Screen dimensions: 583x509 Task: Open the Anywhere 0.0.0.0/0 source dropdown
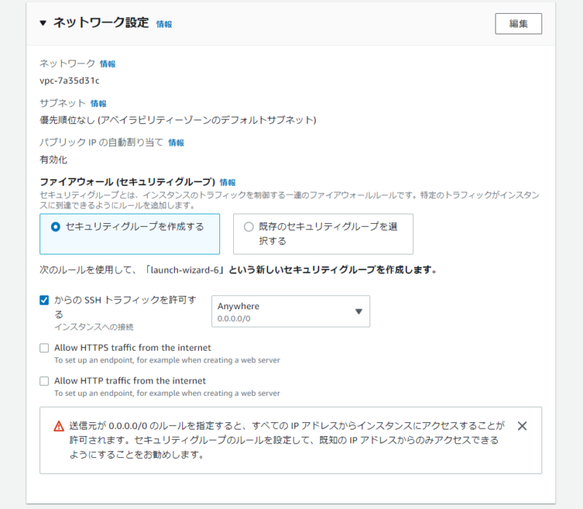click(291, 311)
